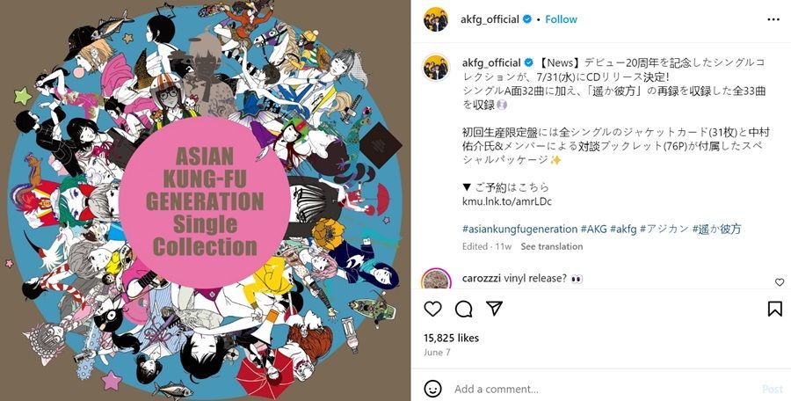Save the post with the bookmark icon
The image size is (791, 401).
[775, 309]
